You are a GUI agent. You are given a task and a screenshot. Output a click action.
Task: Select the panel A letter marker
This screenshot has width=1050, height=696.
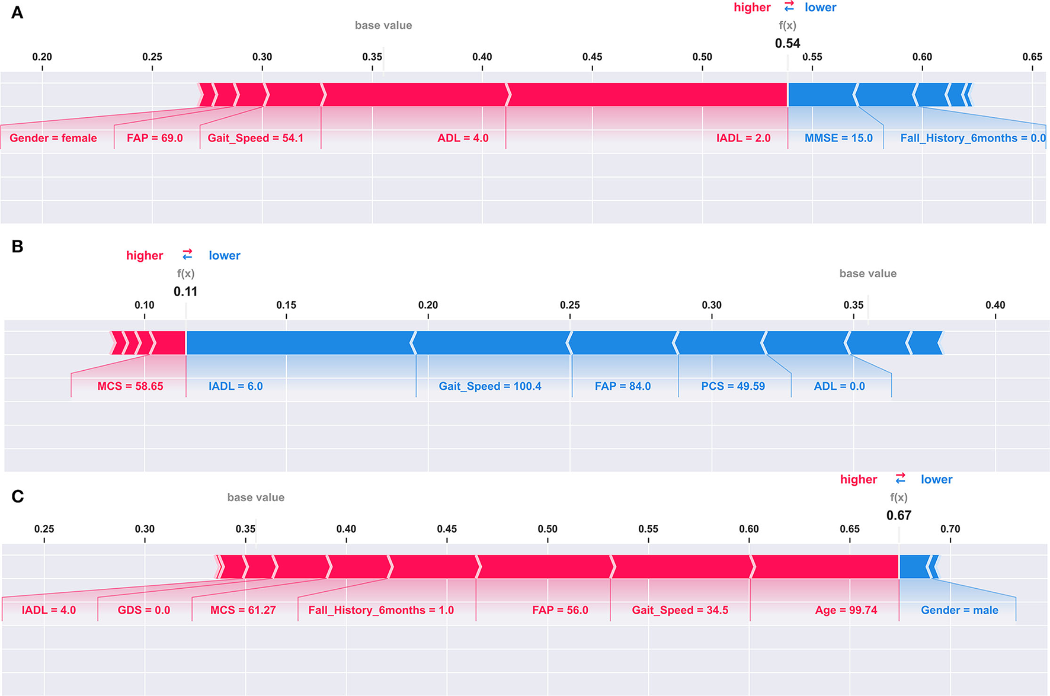pyautogui.click(x=17, y=12)
